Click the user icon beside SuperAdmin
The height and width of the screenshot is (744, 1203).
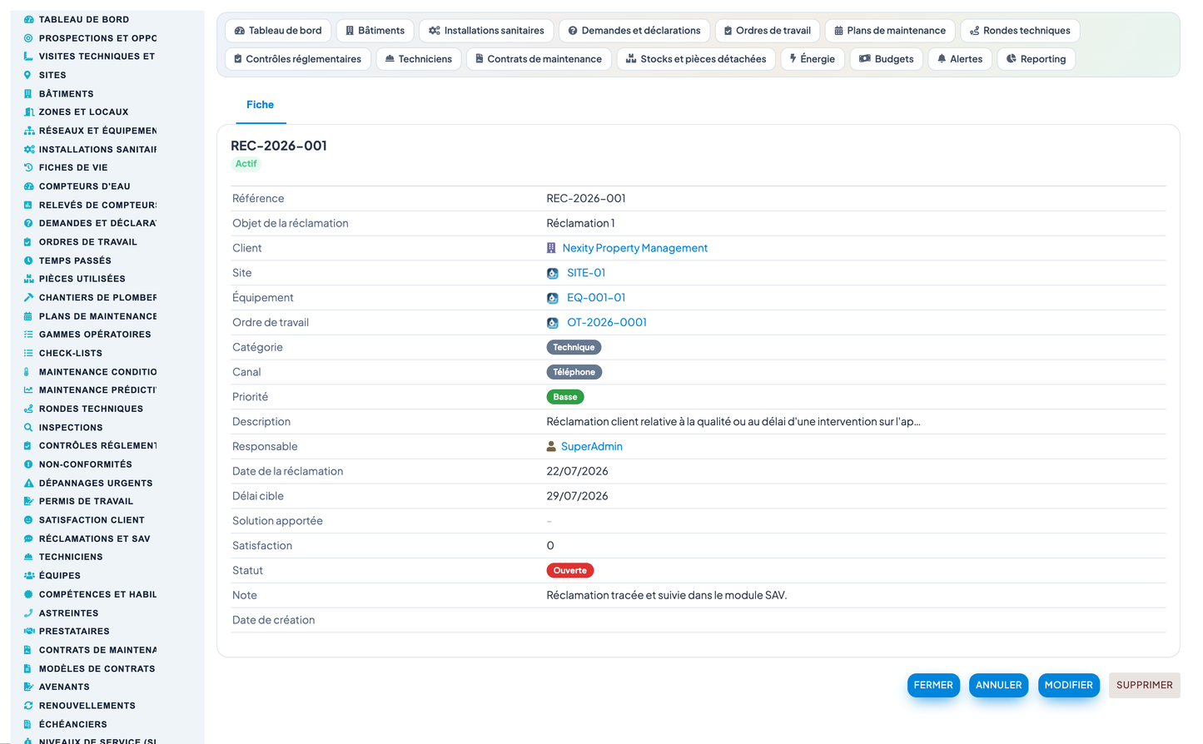pyautogui.click(x=551, y=446)
